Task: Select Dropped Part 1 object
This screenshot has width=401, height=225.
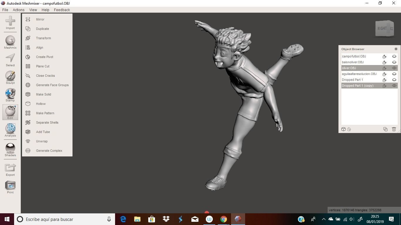Action: (352, 80)
